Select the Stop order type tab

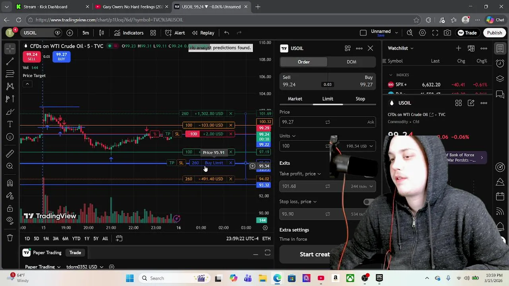pyautogui.click(x=360, y=99)
